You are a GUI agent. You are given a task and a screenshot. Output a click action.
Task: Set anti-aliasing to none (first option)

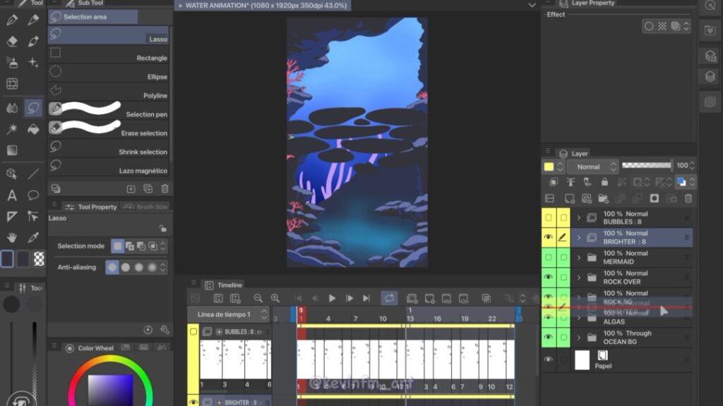point(112,267)
